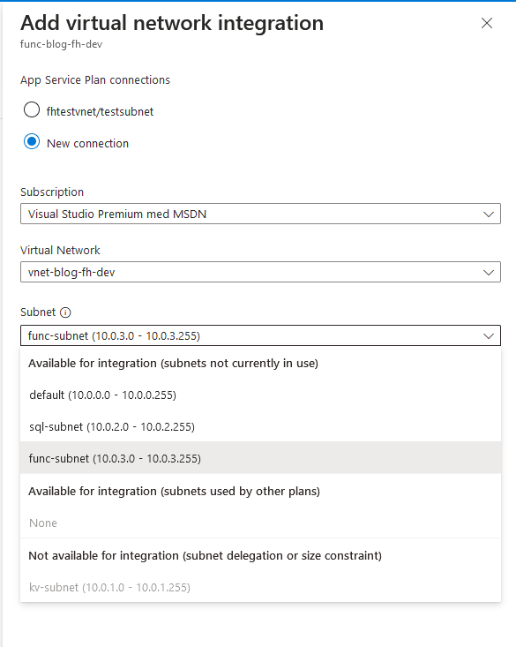Click the Subnet field showing func-subnet

coord(261,335)
